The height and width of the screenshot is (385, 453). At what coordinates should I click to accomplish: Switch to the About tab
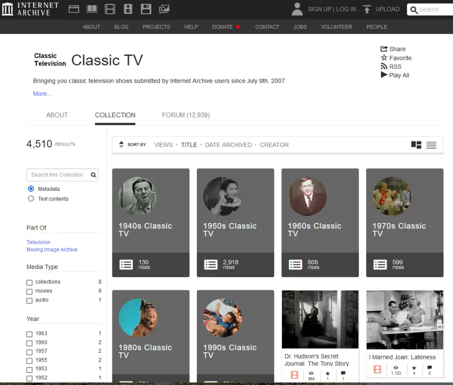pyautogui.click(x=57, y=115)
